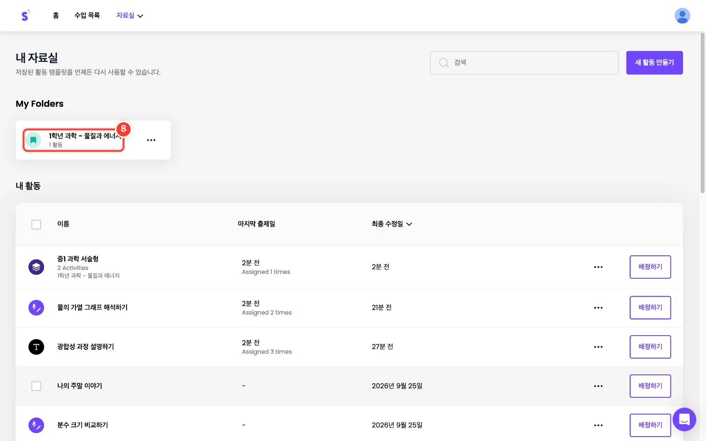
Task: Click the 내 자료실 page title
Action: [37, 58]
